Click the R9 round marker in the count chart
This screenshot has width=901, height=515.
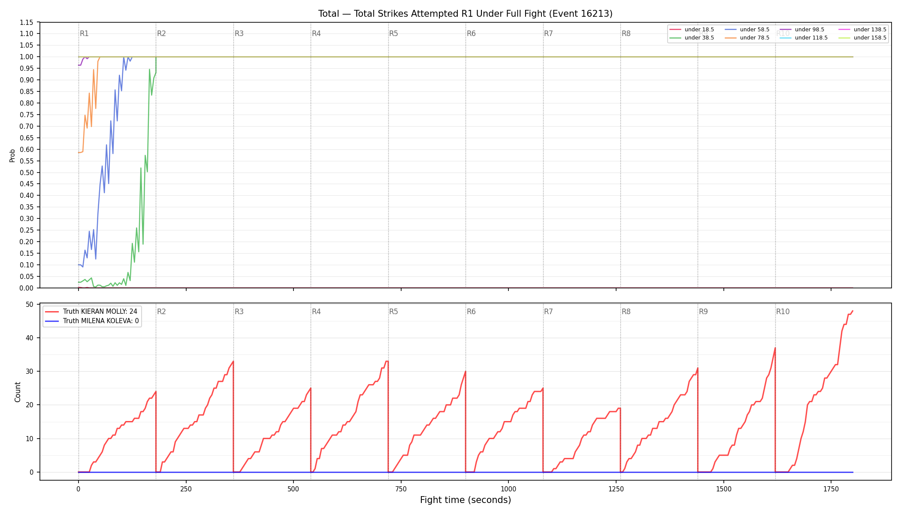(x=704, y=312)
